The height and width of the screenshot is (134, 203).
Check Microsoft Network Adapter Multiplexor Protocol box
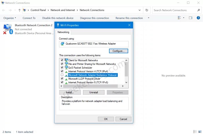click(62, 75)
